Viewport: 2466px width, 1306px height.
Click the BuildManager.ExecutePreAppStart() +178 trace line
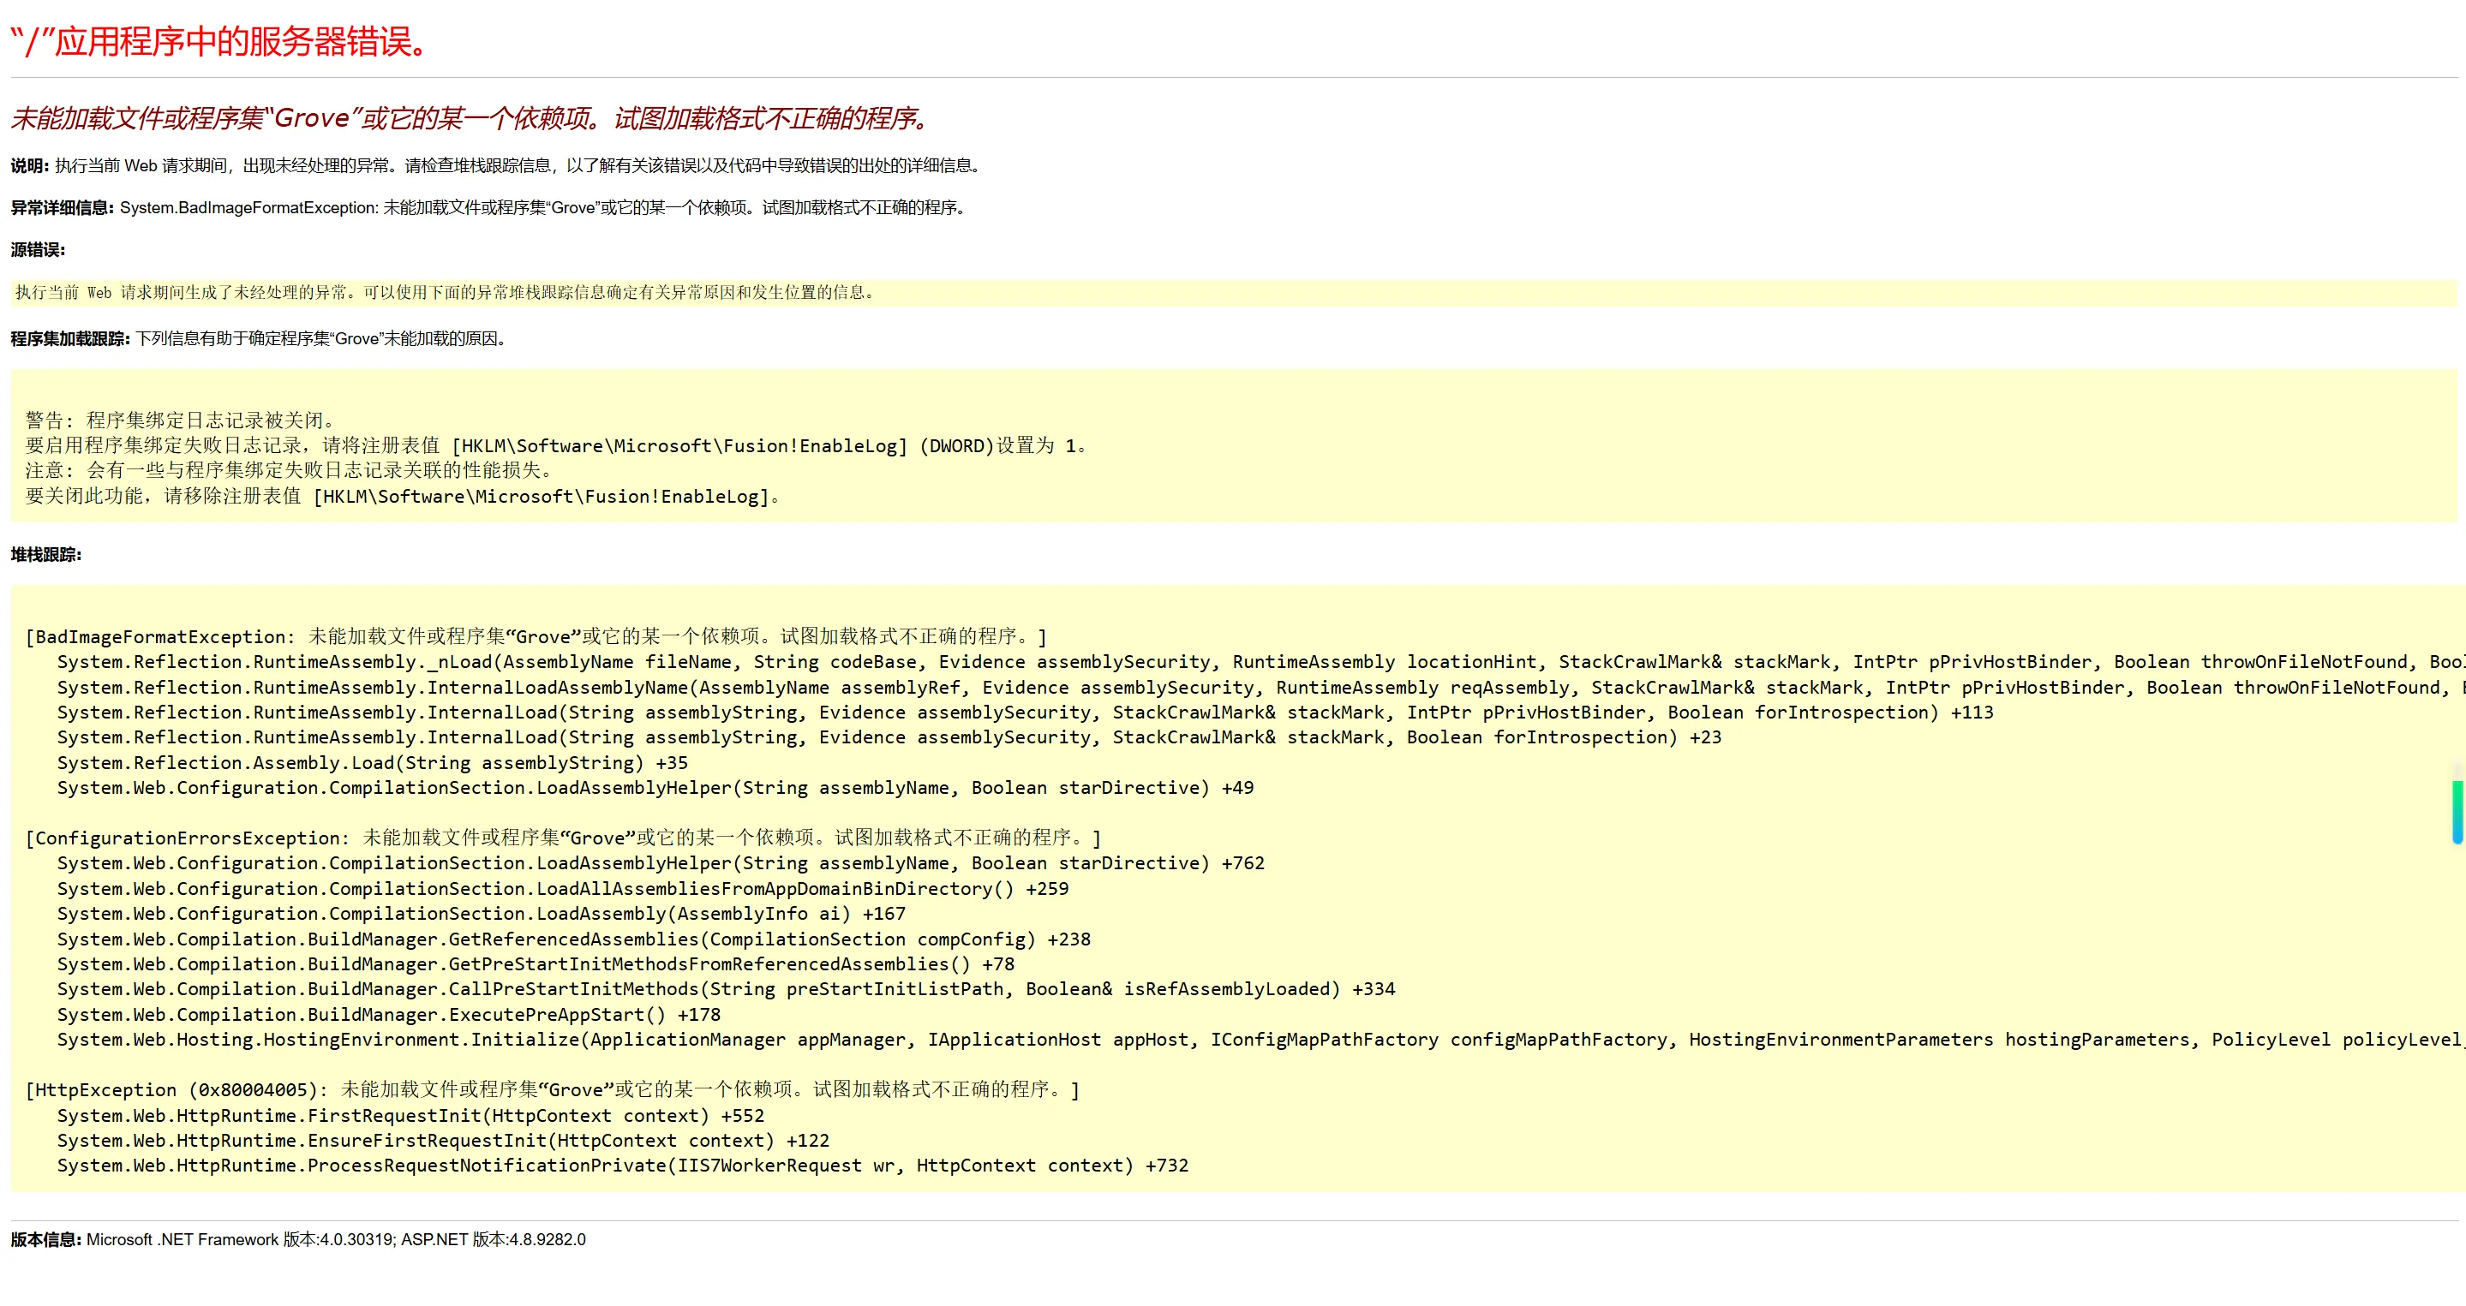(387, 1015)
